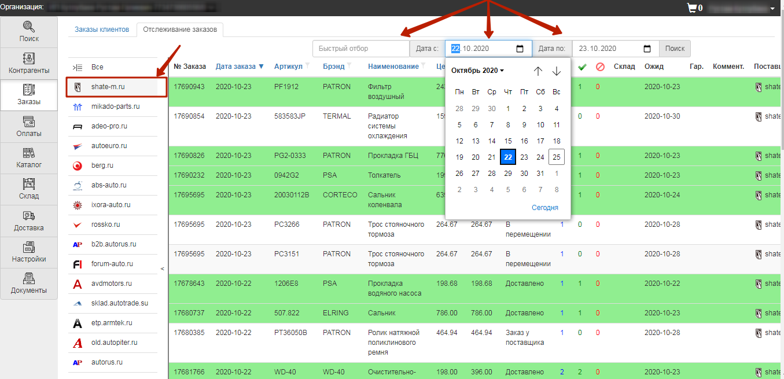
Task: Select supplier sklad.autotrade.su
Action: pyautogui.click(x=113, y=303)
